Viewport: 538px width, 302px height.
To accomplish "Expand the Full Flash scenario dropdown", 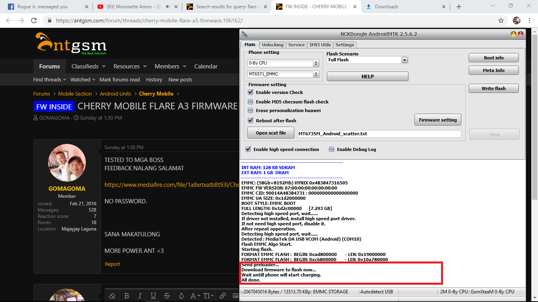I will coord(404,60).
